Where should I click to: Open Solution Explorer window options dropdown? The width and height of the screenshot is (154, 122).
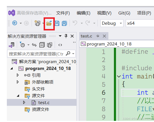[60, 36]
